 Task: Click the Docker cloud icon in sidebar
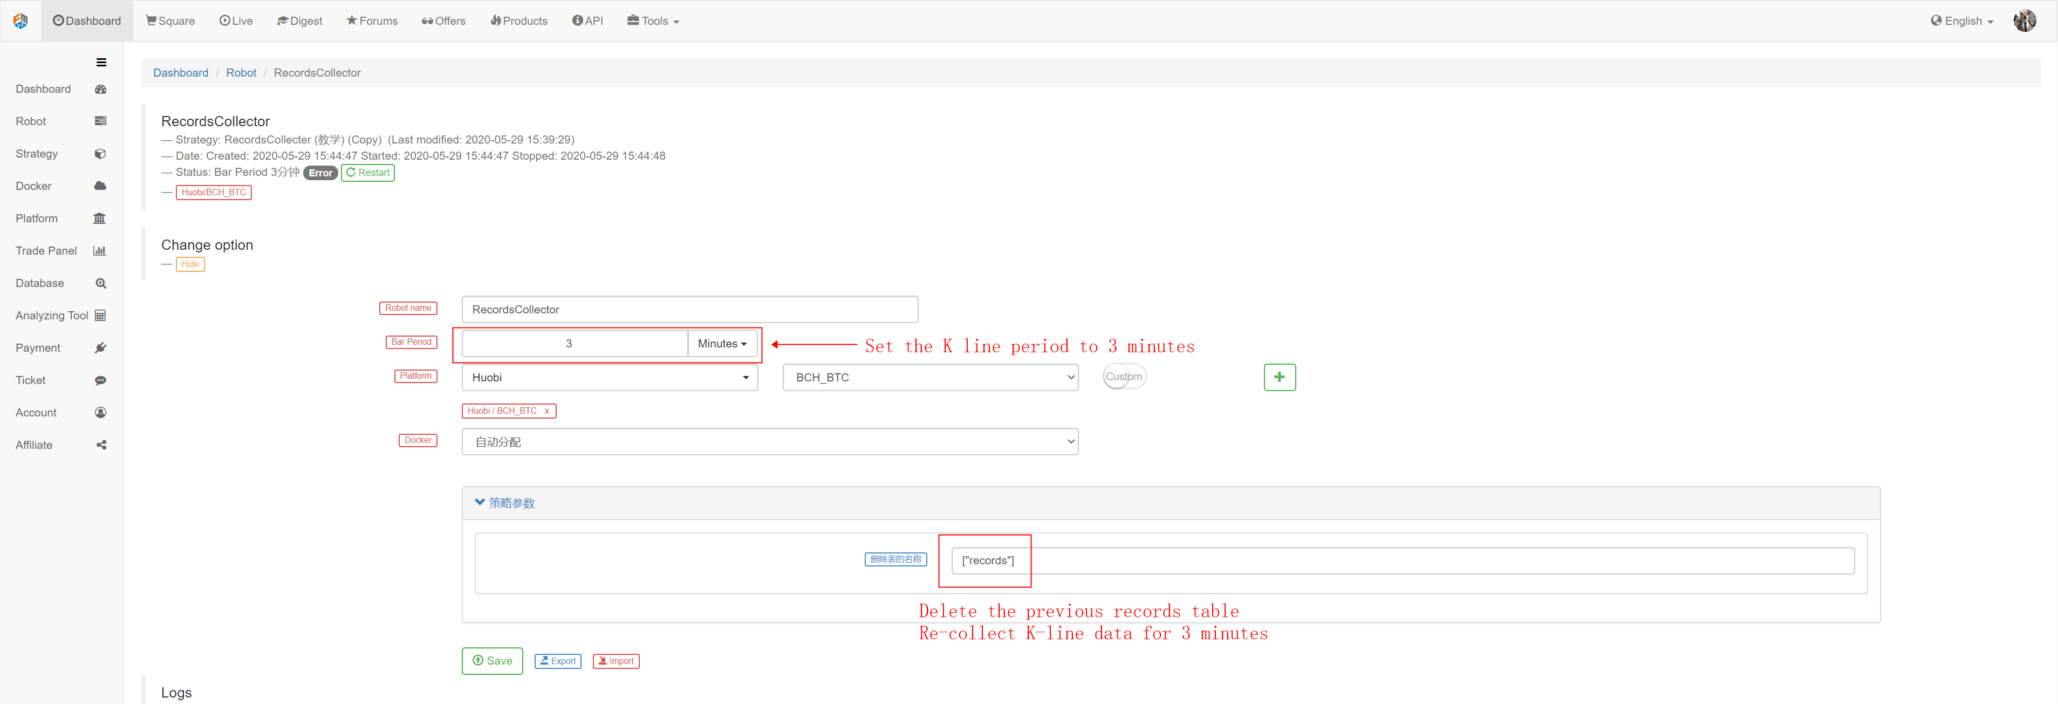pos(100,186)
